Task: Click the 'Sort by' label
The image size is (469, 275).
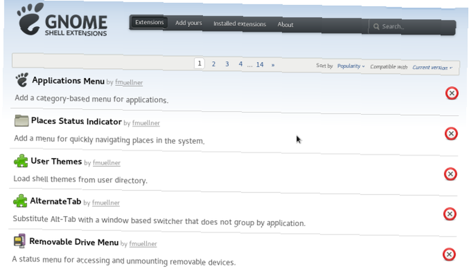Action: 325,66
